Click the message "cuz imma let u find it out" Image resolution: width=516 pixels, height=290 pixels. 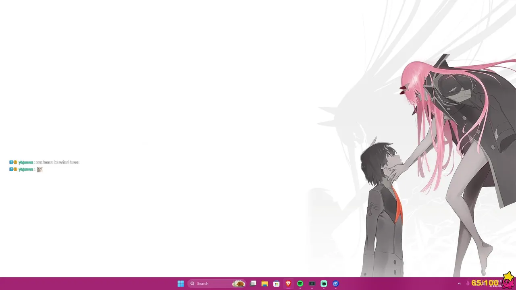tap(58, 162)
